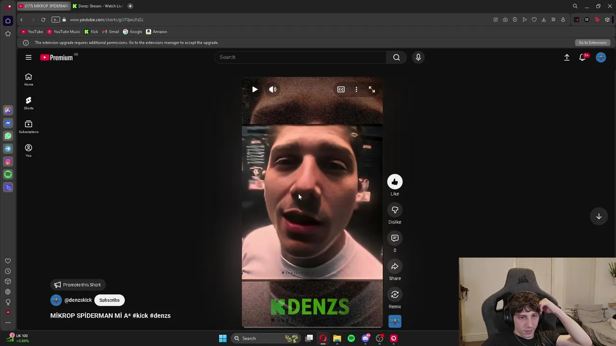Open Opera sidebar settings gear
This screenshot has width=616, height=346.
[8, 292]
